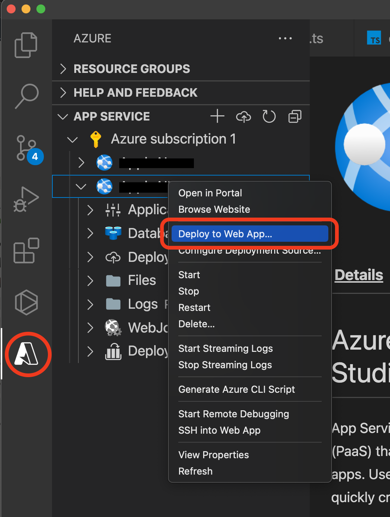The image size is (390, 517).
Task: Click the Deployments cloud icon in tree
Action: (113, 257)
